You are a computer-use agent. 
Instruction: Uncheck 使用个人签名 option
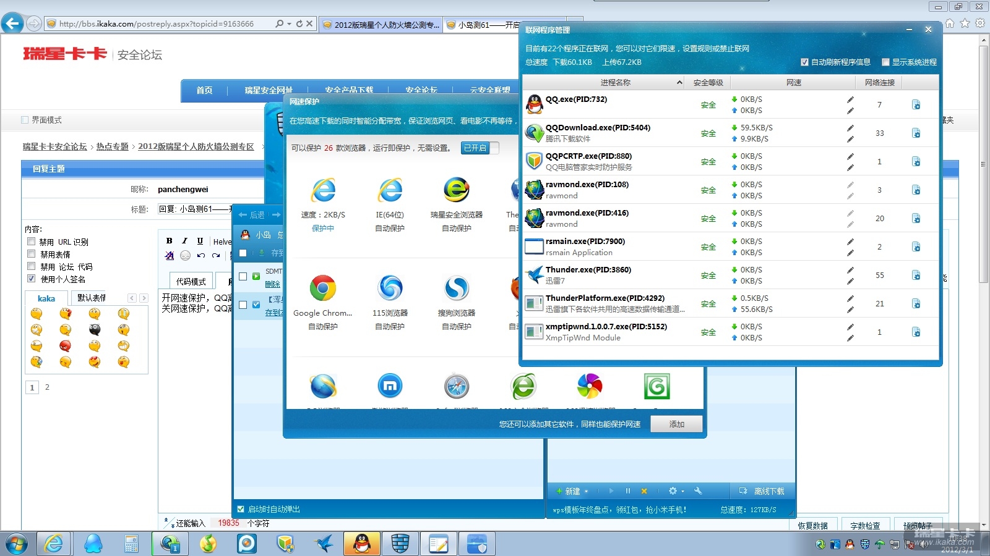click(31, 279)
